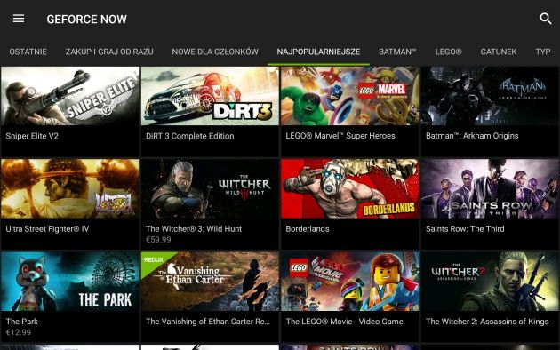Viewport: 560px width, 350px height.
Task: Click 'LEGO® Marvel™ Super Heroes' title text
Action: (340, 136)
